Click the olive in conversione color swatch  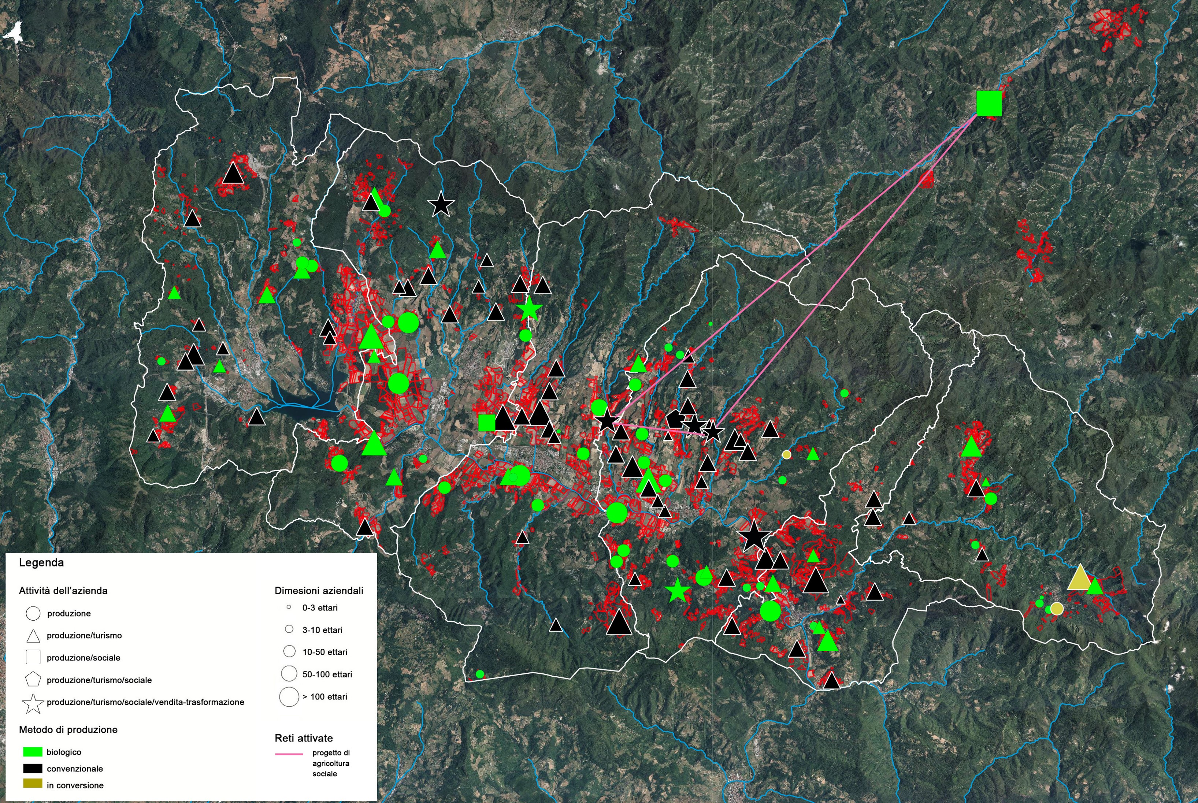point(33,784)
